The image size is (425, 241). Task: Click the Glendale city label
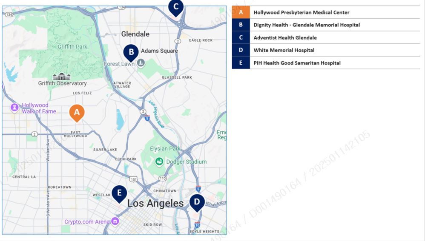click(x=135, y=34)
